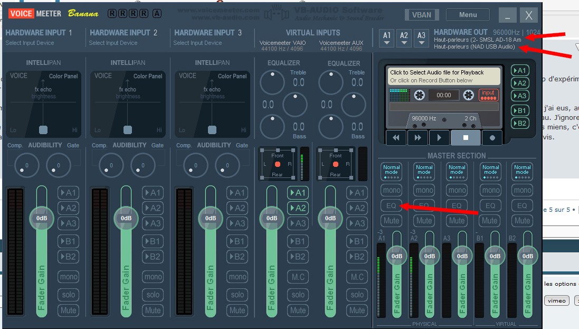Select input device for Hardware Input 1
579x329 pixels.
[x=30, y=43]
